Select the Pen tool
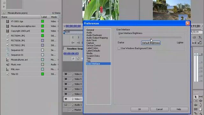The width and height of the screenshot is (204, 115). pyautogui.click(x=200, y=105)
